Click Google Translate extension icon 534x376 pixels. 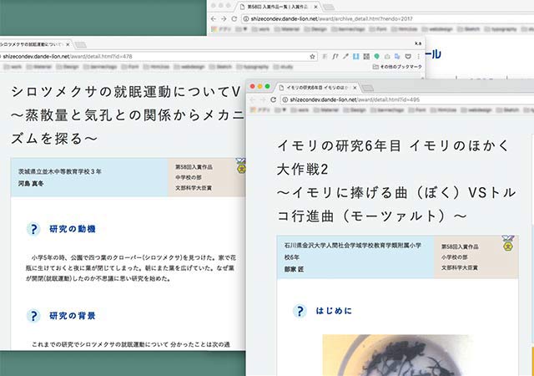[x=397, y=56]
